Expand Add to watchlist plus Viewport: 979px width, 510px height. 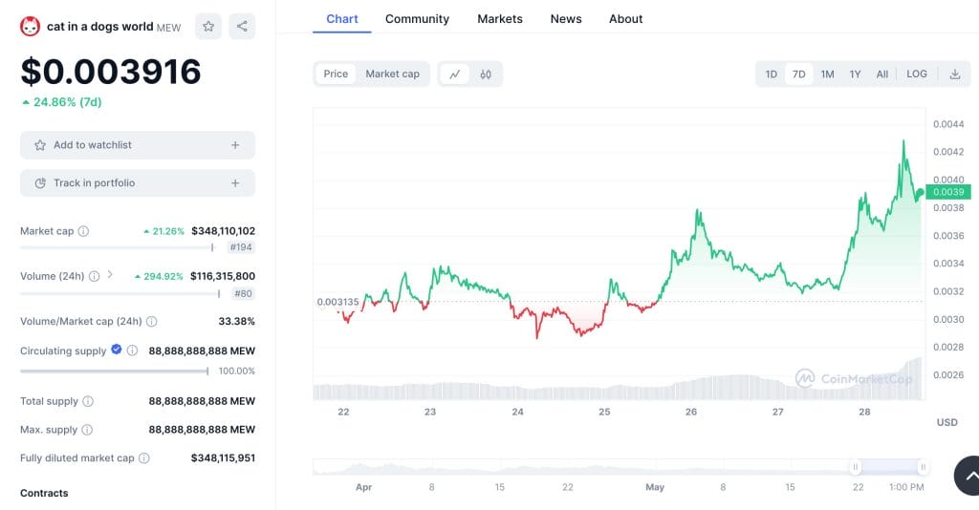[235, 145]
